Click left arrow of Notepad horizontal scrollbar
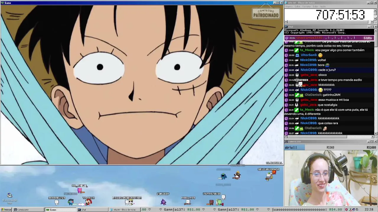Screen dimensions: 378x212 (x=286, y=22)
